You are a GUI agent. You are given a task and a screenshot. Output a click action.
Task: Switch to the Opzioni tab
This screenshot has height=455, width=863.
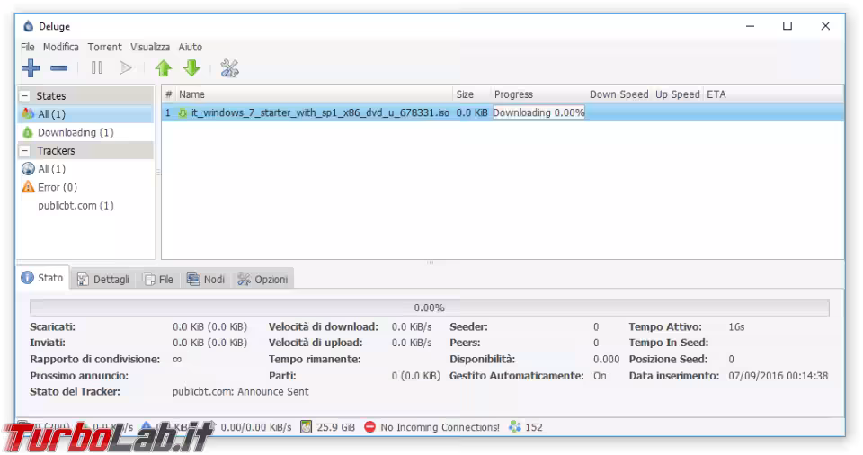click(x=262, y=280)
